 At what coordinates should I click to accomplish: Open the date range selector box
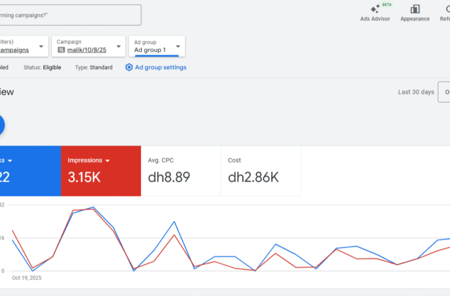click(x=444, y=92)
